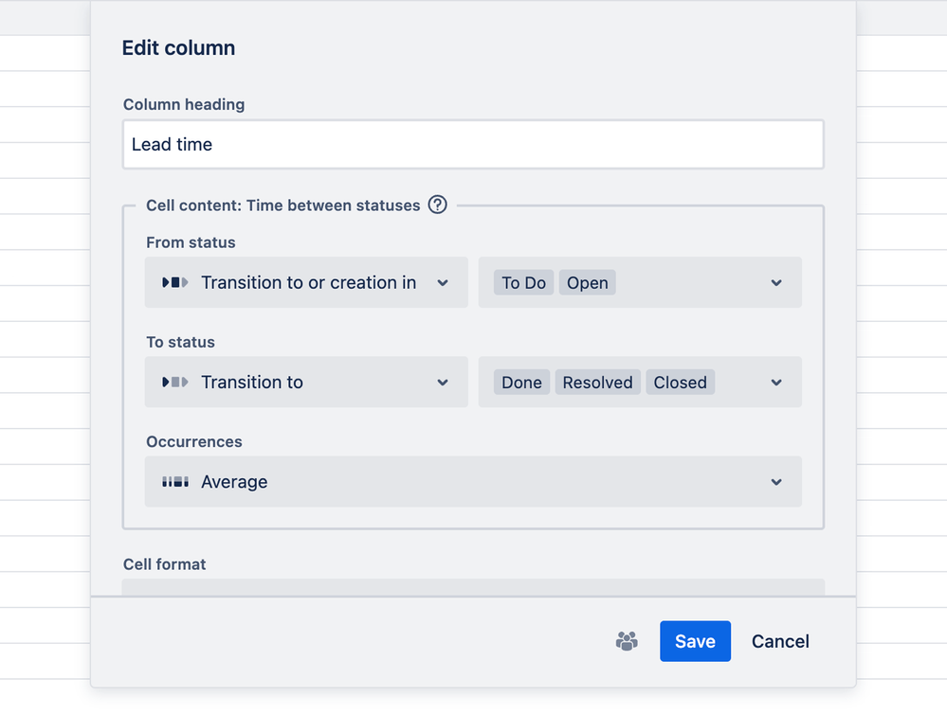Select the Done status tag
947x714 pixels.
[521, 383]
